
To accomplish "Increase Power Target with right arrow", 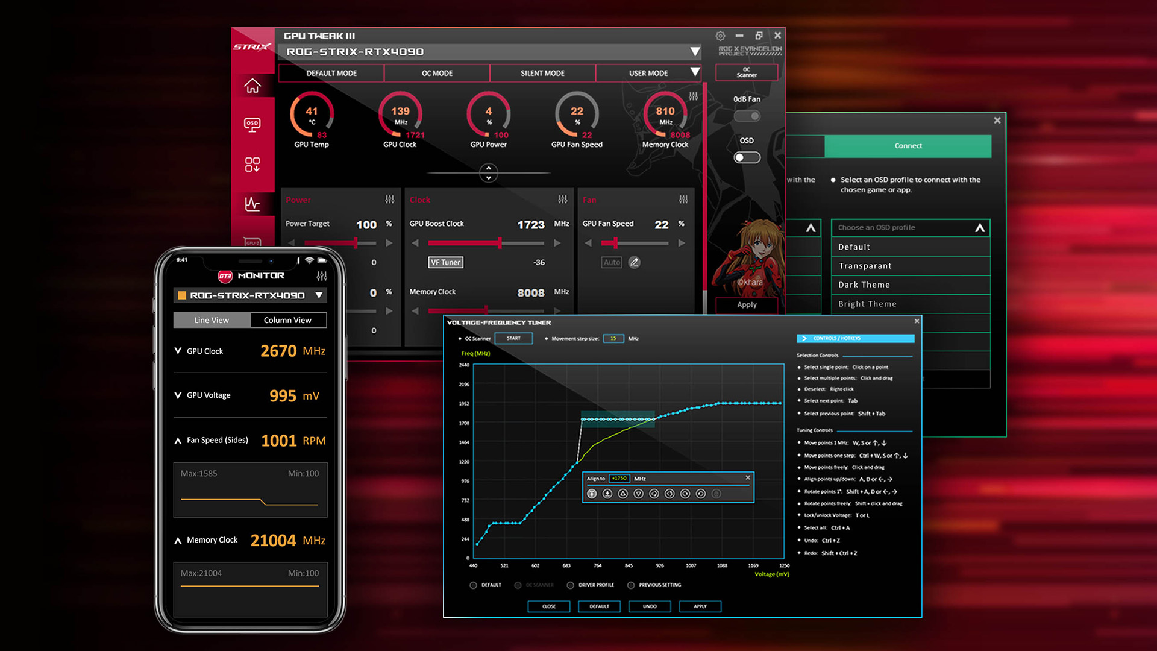I will (389, 243).
